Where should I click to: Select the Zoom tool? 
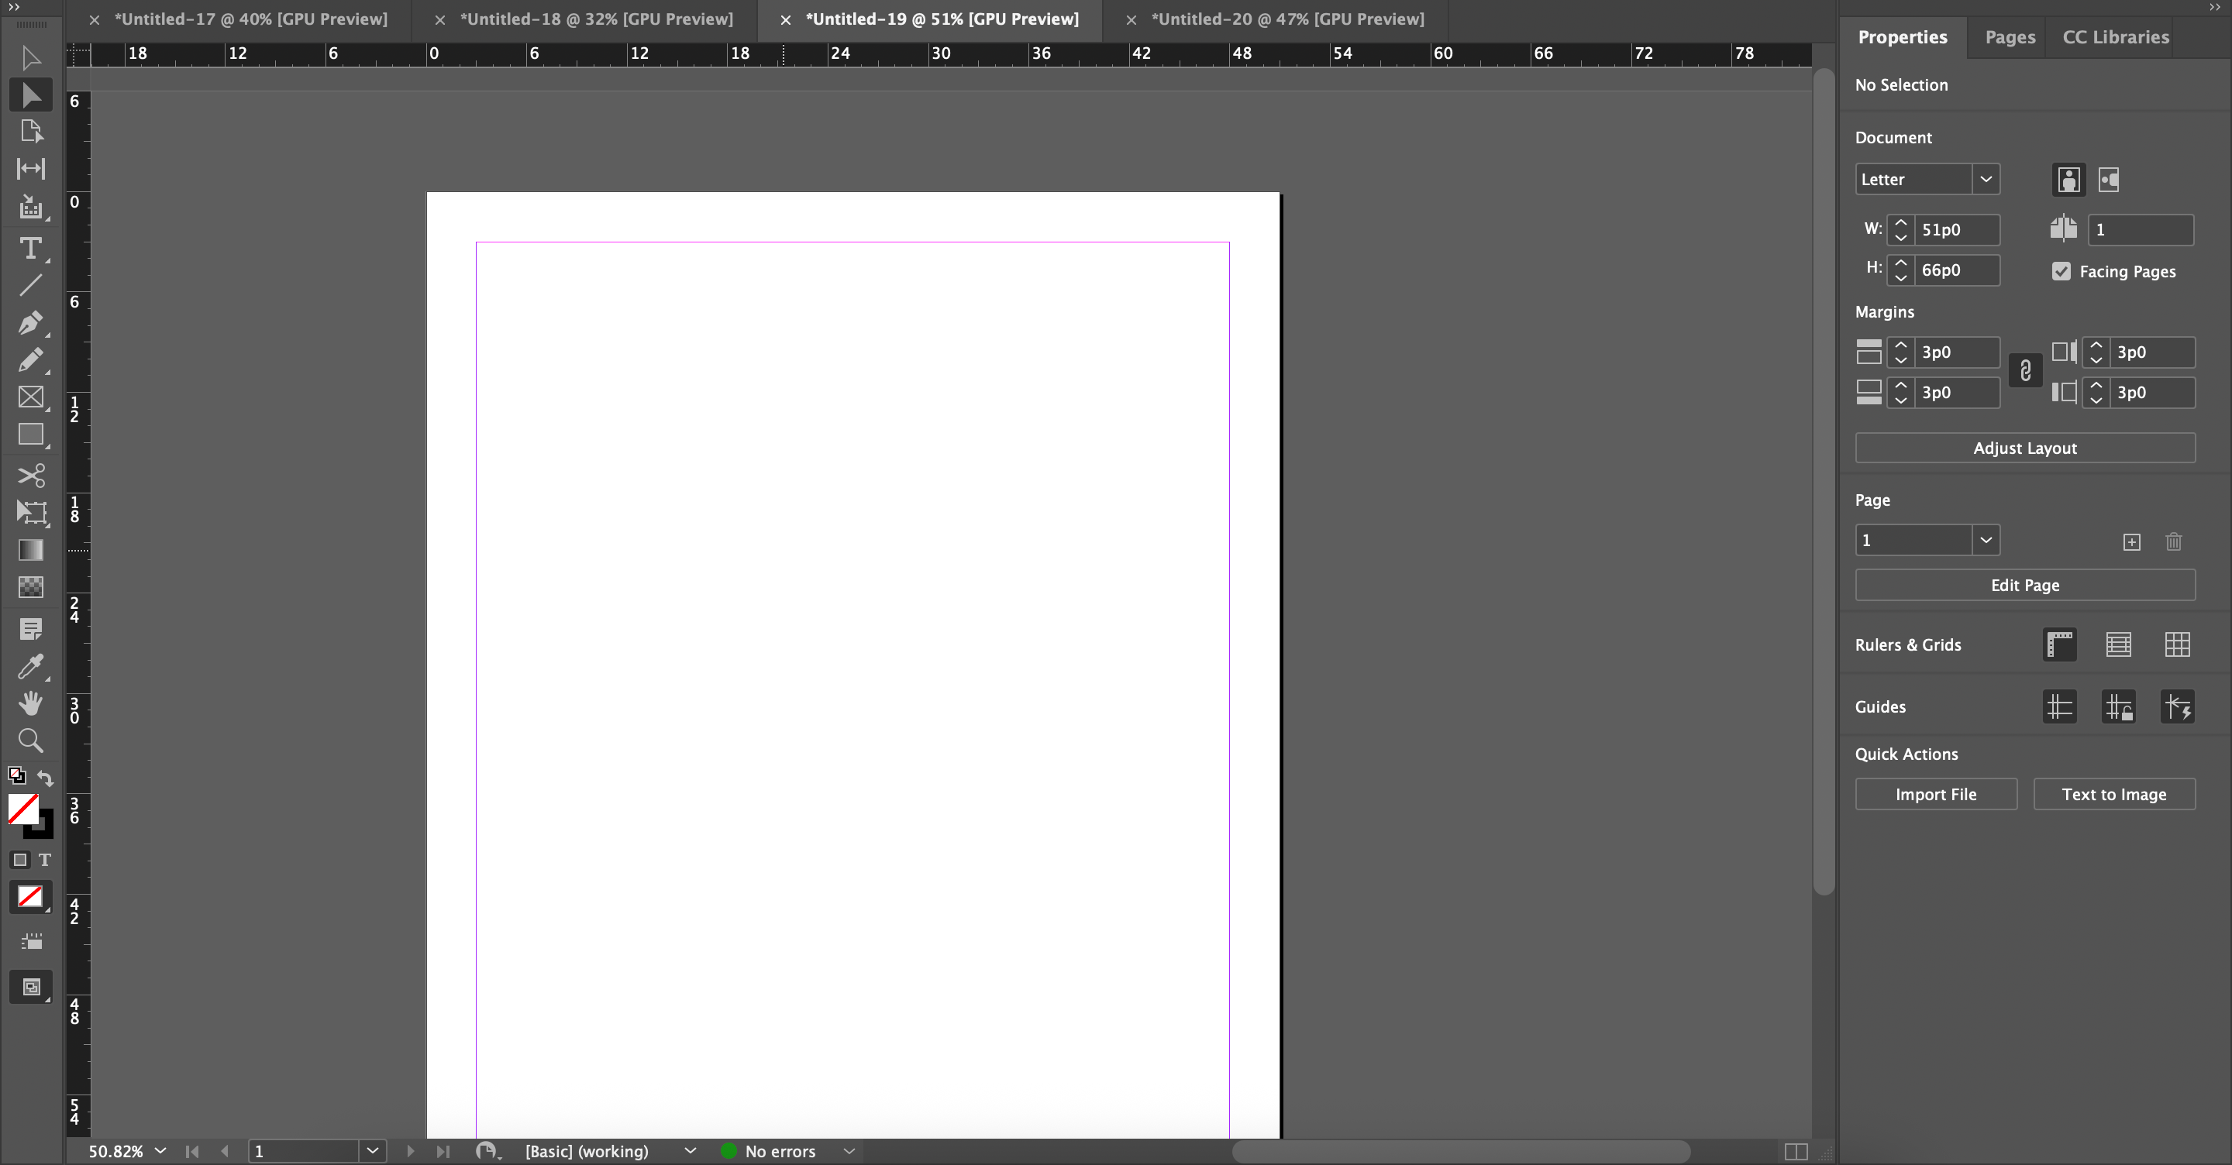(x=30, y=741)
